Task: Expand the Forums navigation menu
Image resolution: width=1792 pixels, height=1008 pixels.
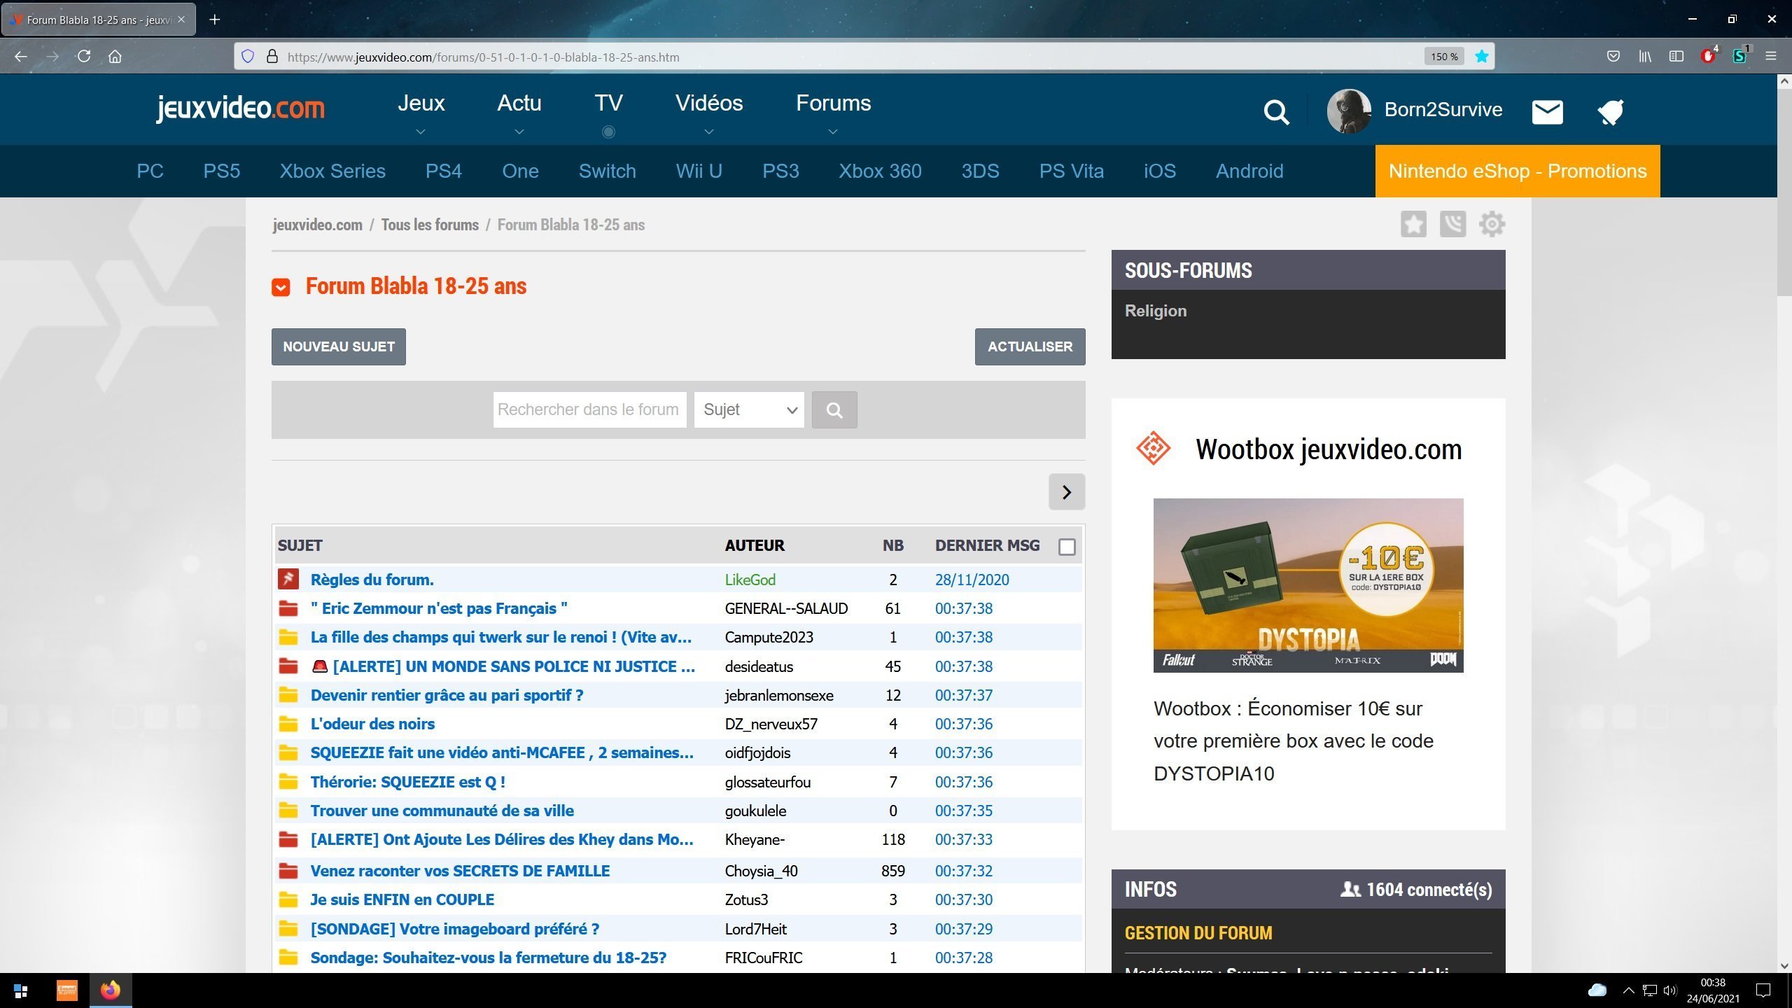Action: (x=833, y=104)
